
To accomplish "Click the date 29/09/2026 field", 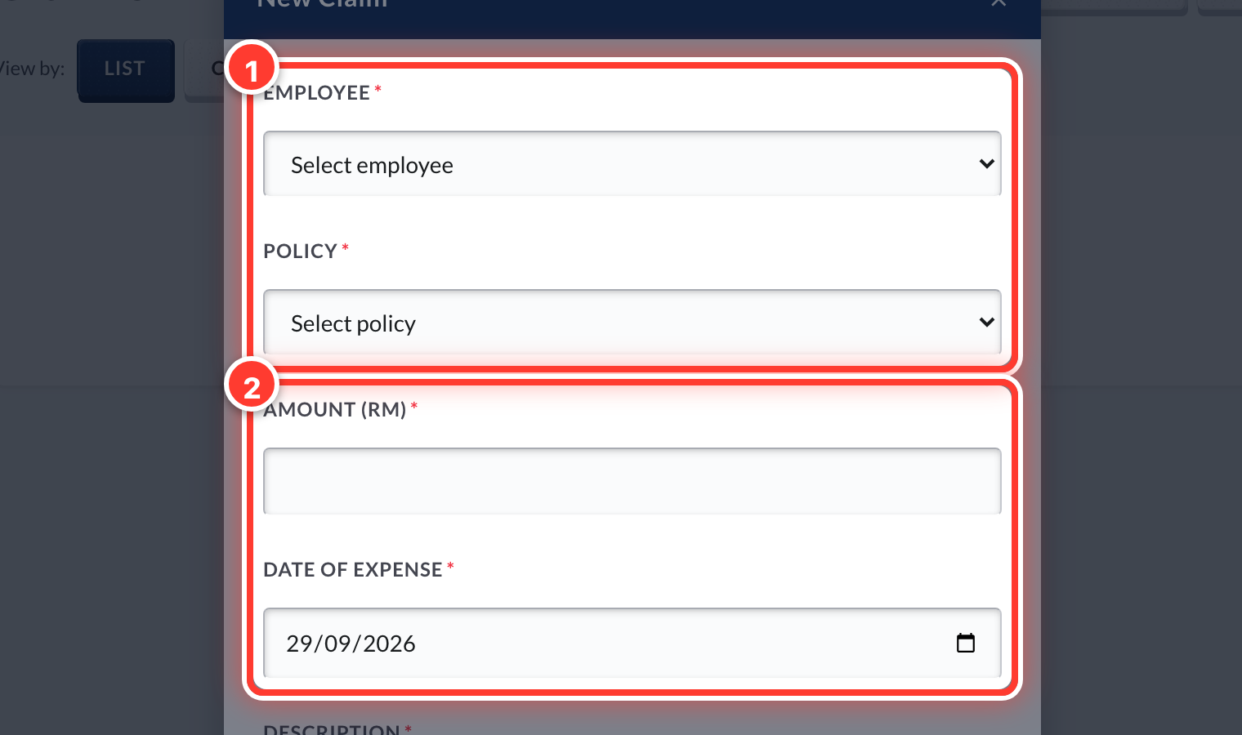I will tap(632, 643).
